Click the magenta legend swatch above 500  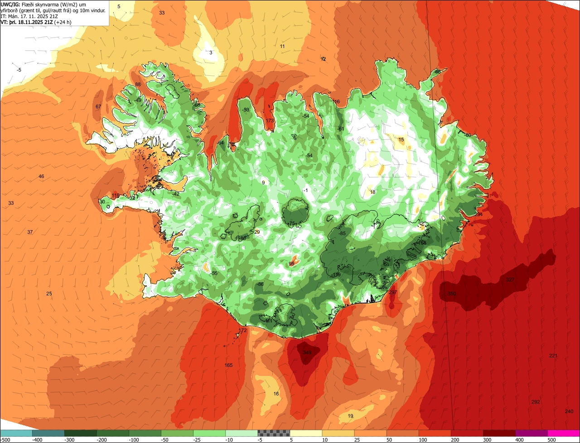click(x=564, y=433)
